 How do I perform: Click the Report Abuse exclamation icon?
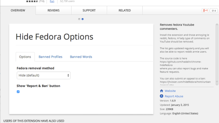[162, 96]
